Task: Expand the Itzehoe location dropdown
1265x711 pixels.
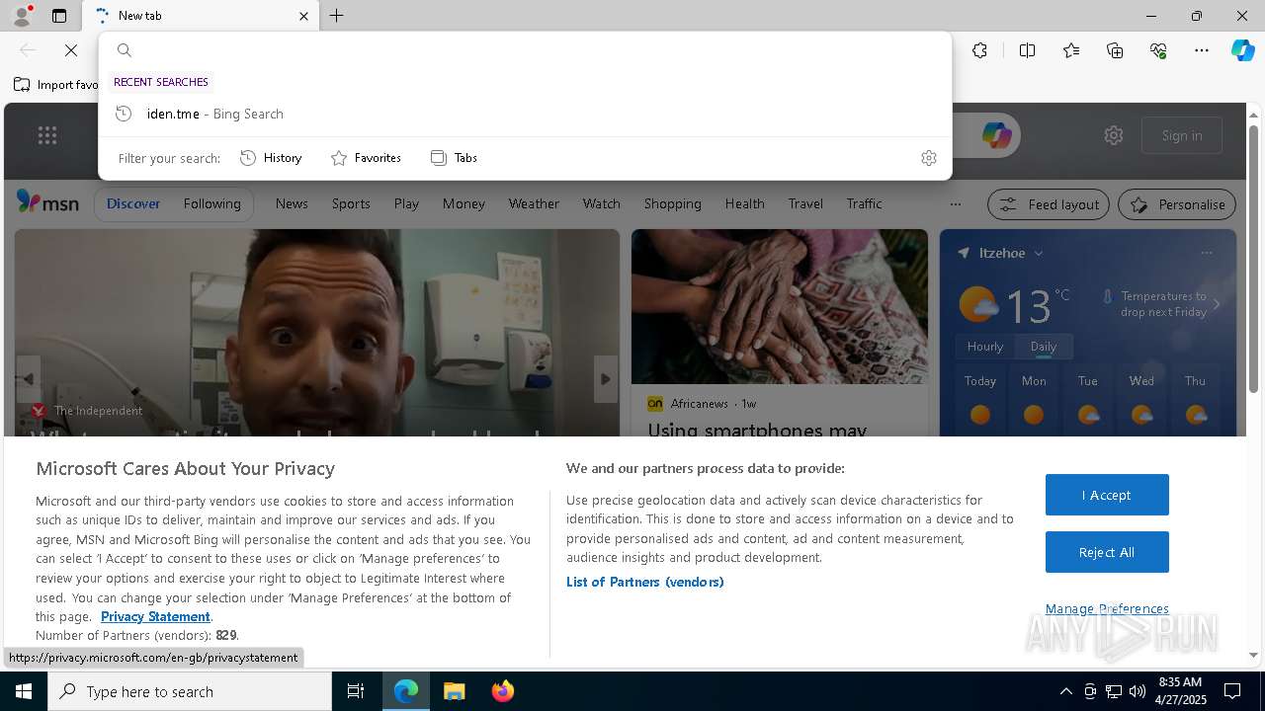Action: (x=1039, y=254)
